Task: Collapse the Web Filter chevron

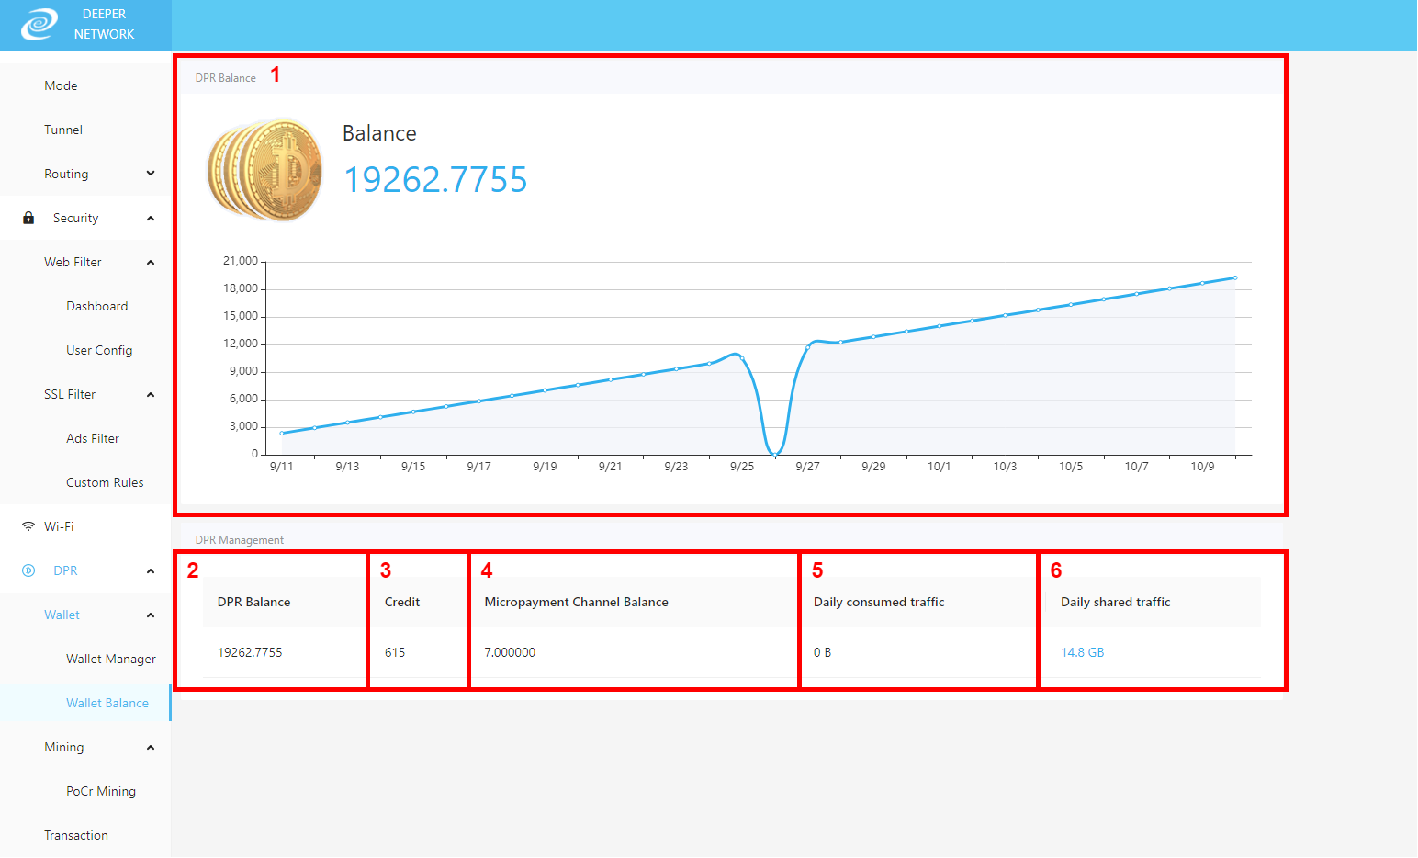Action: click(151, 262)
